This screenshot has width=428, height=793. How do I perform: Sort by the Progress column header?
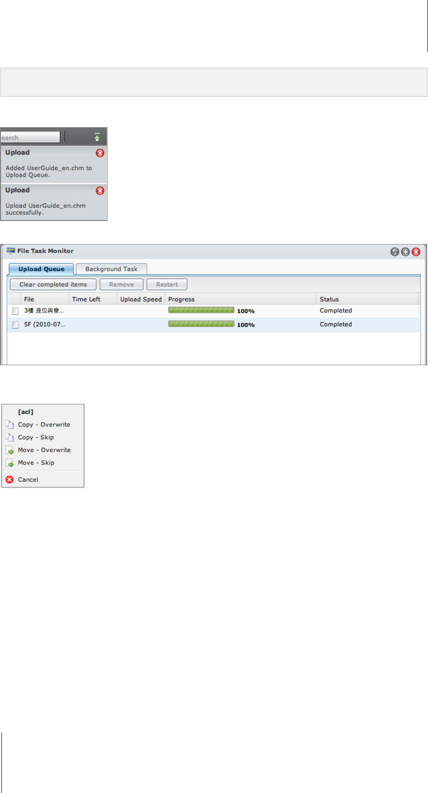[241, 299]
